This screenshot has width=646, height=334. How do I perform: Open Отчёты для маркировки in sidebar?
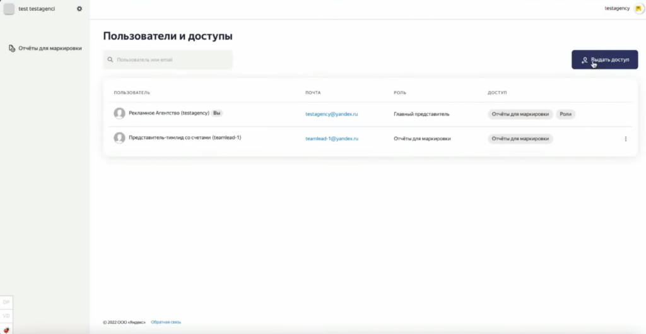pos(50,48)
